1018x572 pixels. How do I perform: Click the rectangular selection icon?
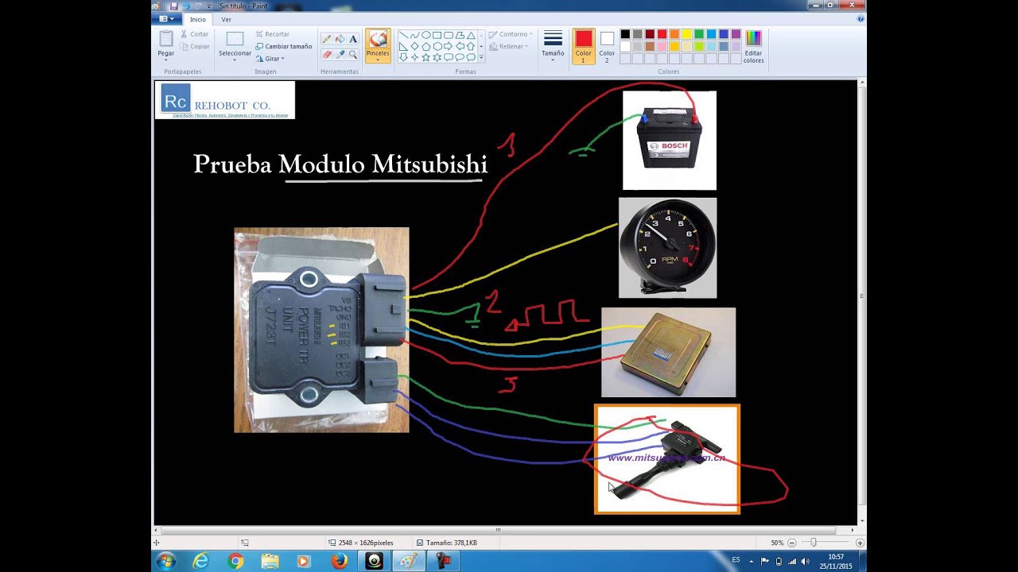coord(235,39)
